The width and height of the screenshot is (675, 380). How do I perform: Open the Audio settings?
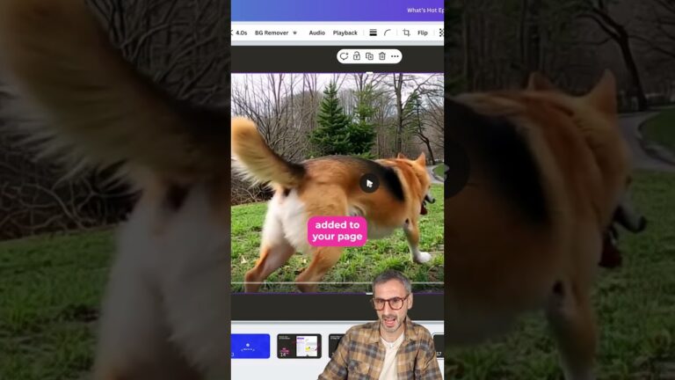(316, 33)
